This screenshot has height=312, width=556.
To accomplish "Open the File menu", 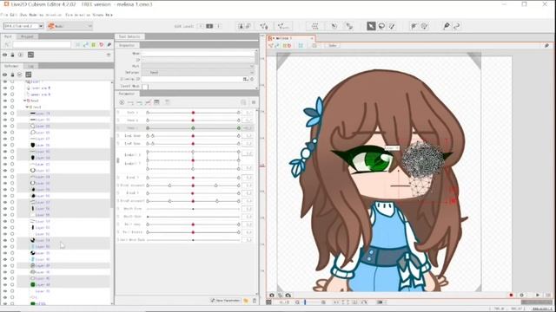I will tap(3, 15).
